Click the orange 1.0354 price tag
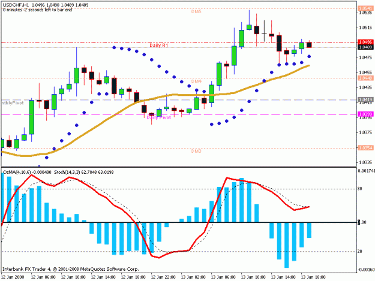 (x=365, y=148)
